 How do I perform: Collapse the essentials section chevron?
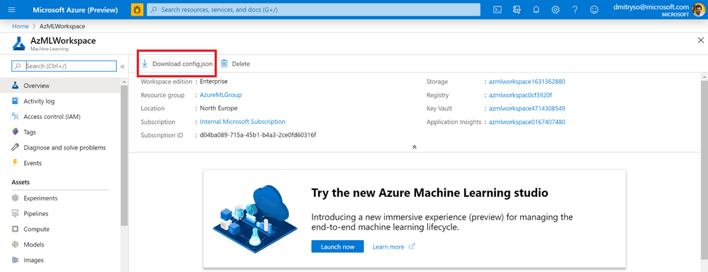tap(414, 147)
